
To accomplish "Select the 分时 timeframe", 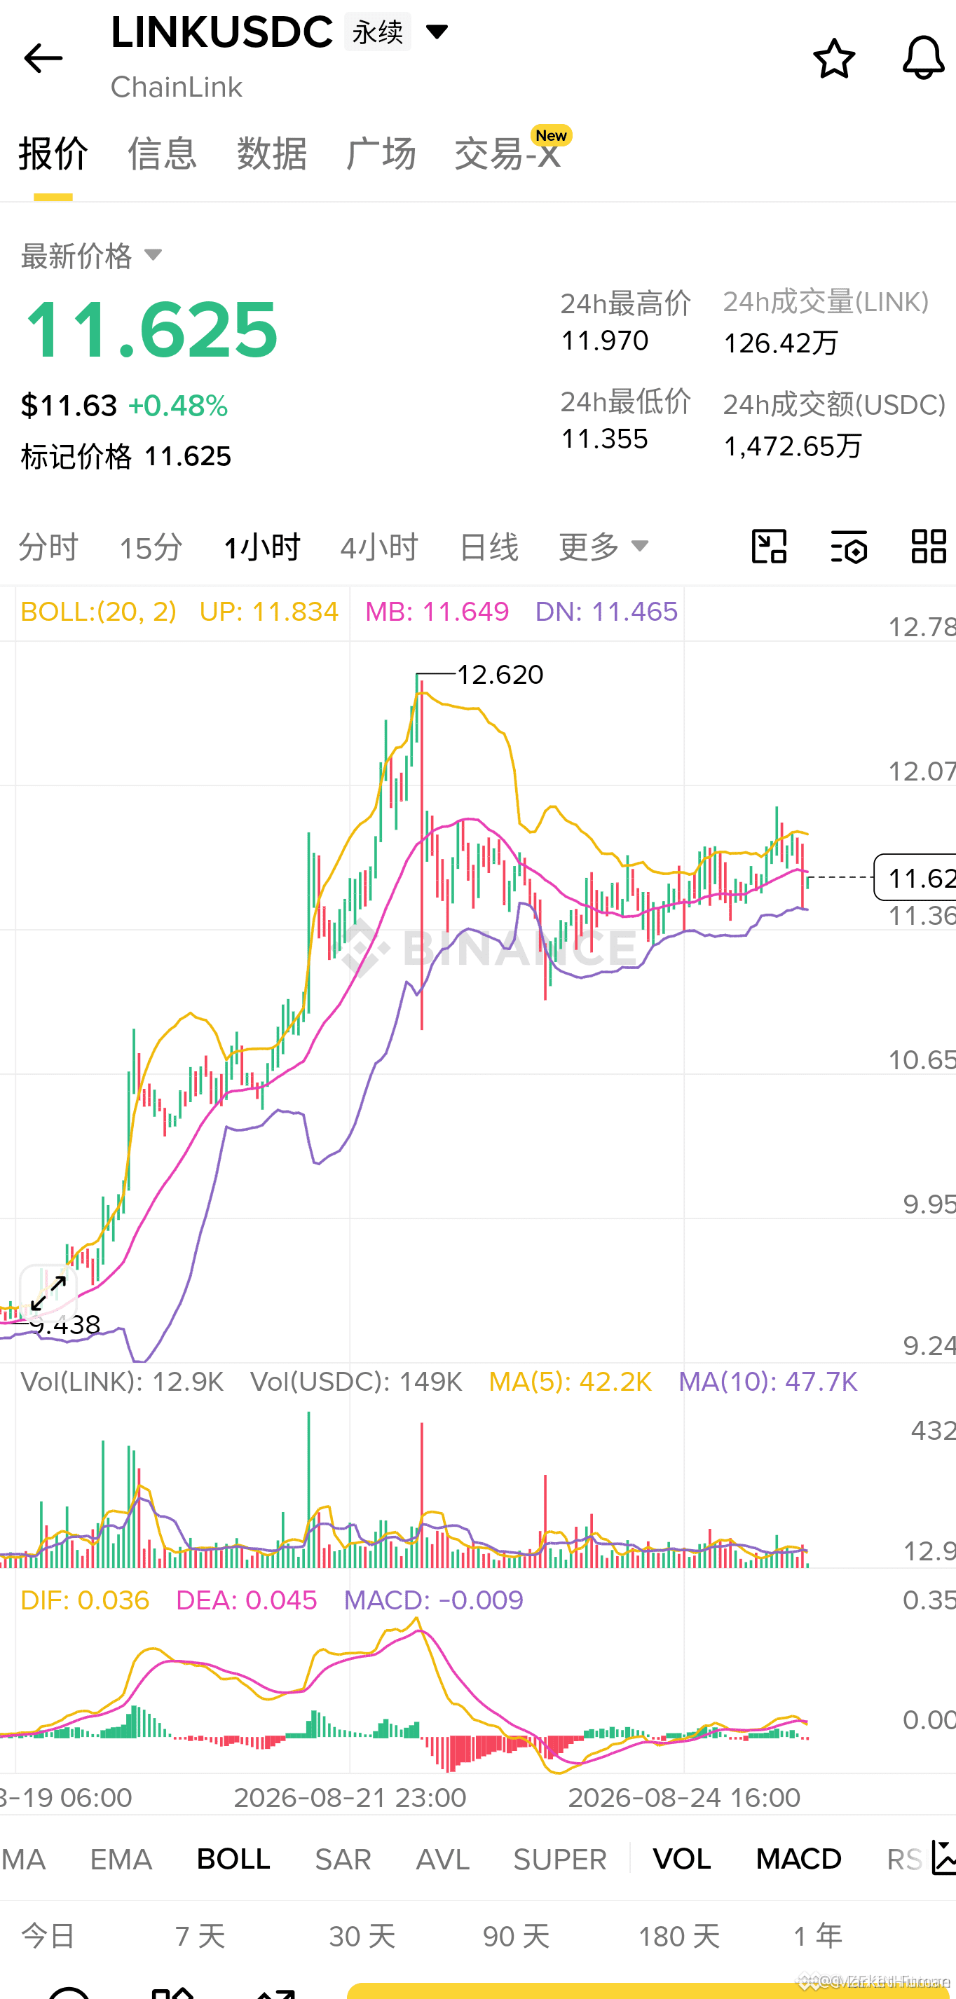I will (x=48, y=547).
